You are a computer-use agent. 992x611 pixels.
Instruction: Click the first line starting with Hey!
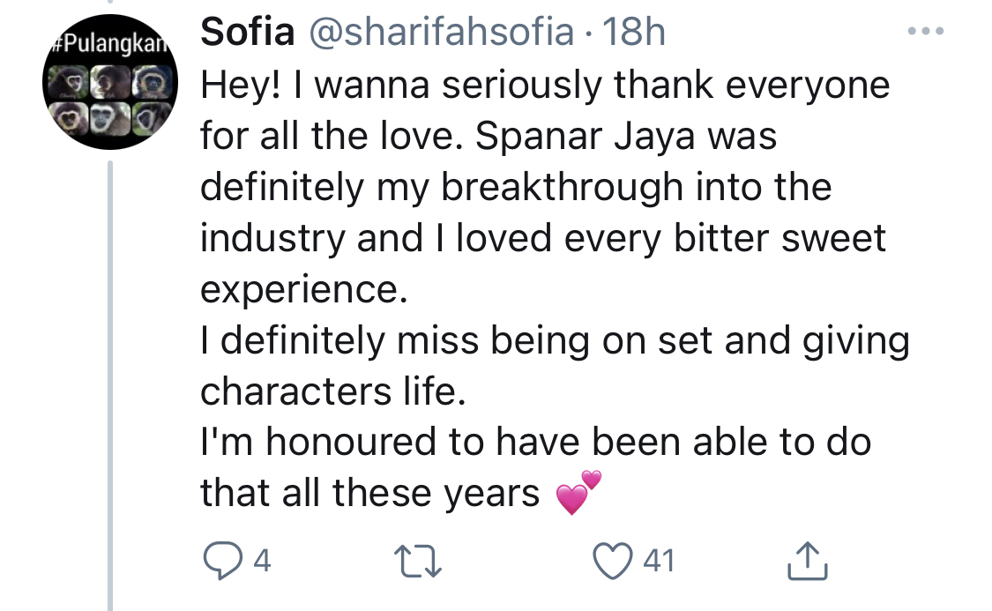(x=544, y=86)
